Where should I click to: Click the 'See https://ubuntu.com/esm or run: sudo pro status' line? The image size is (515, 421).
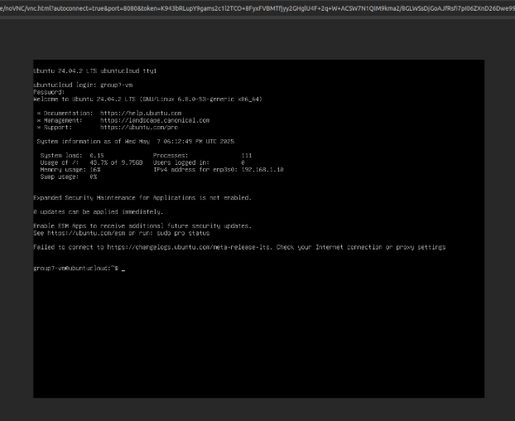pos(122,233)
